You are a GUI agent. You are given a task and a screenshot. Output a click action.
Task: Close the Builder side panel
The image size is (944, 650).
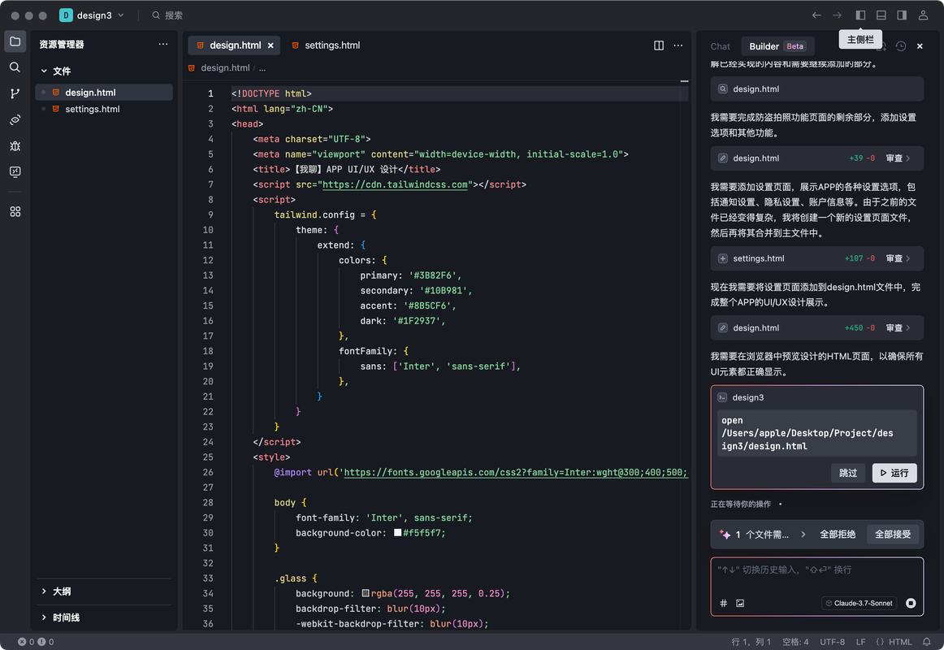click(920, 46)
